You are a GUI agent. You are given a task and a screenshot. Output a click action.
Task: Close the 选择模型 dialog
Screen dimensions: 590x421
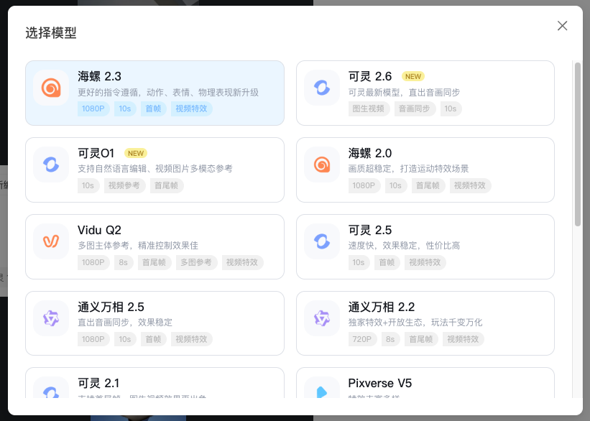[562, 26]
